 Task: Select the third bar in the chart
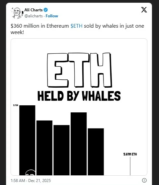pos(62,150)
